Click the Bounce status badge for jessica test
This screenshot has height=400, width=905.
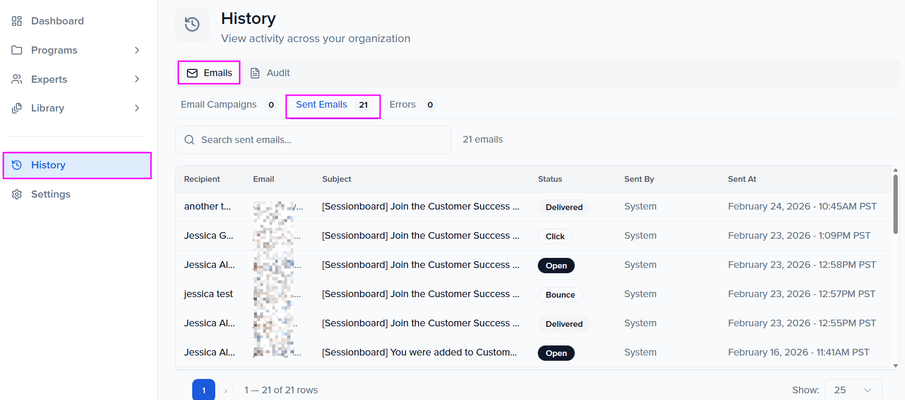(560, 295)
